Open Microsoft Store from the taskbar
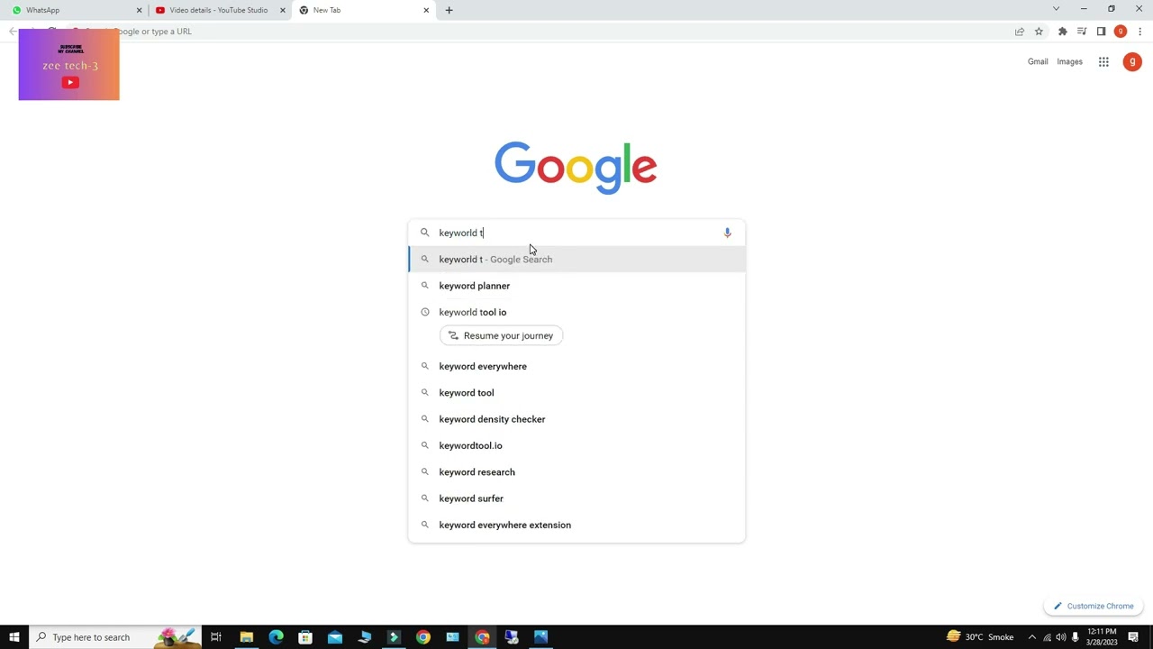The width and height of the screenshot is (1153, 649). [x=305, y=637]
